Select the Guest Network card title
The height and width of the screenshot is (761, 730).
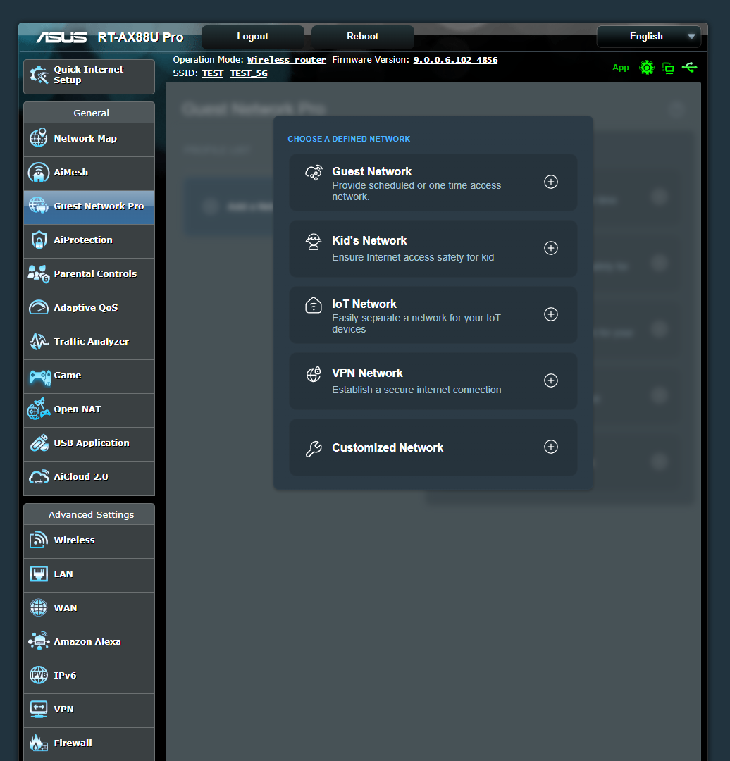pos(371,171)
